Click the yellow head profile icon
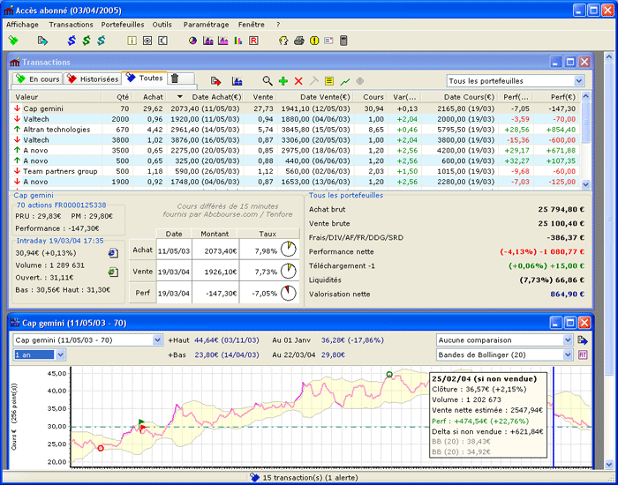 283,41
